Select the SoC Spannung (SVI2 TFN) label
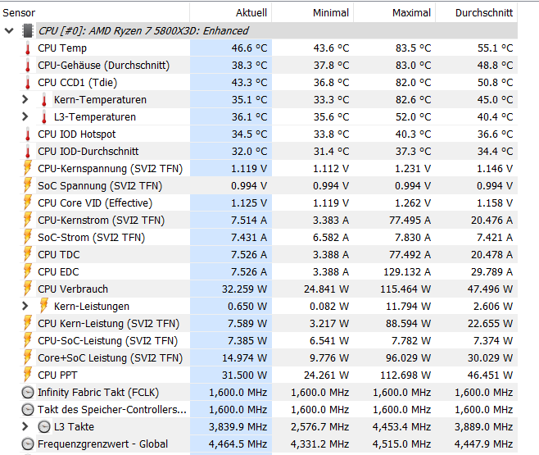Screen dimensions: 539x455 point(100,186)
